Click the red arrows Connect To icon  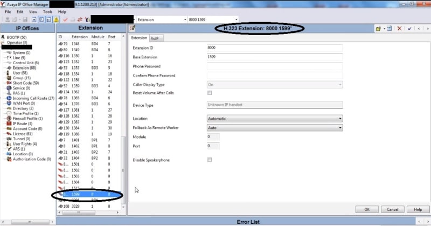[x=80, y=19]
